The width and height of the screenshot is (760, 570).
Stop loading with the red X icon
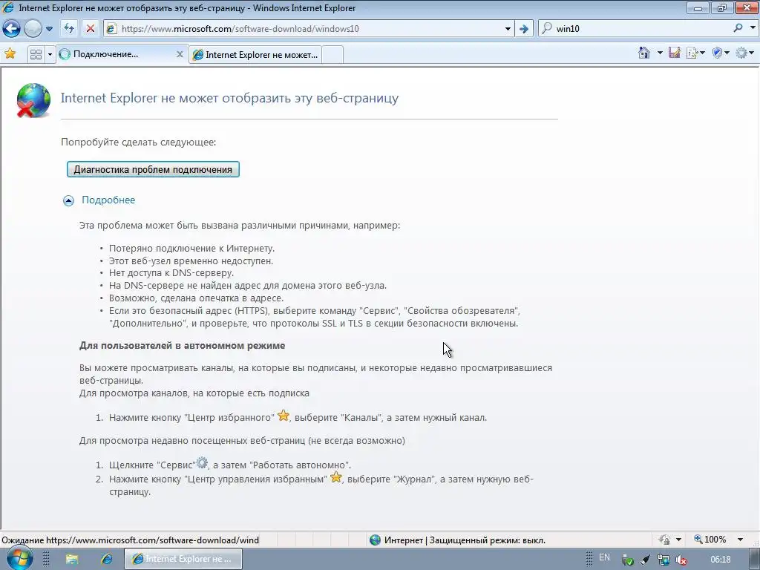click(x=90, y=29)
